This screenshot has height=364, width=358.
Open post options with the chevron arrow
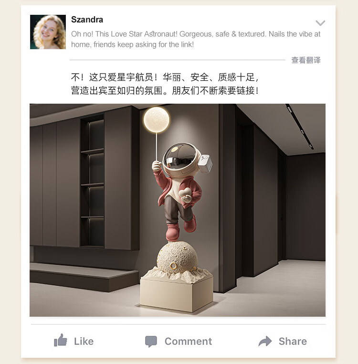click(x=320, y=23)
